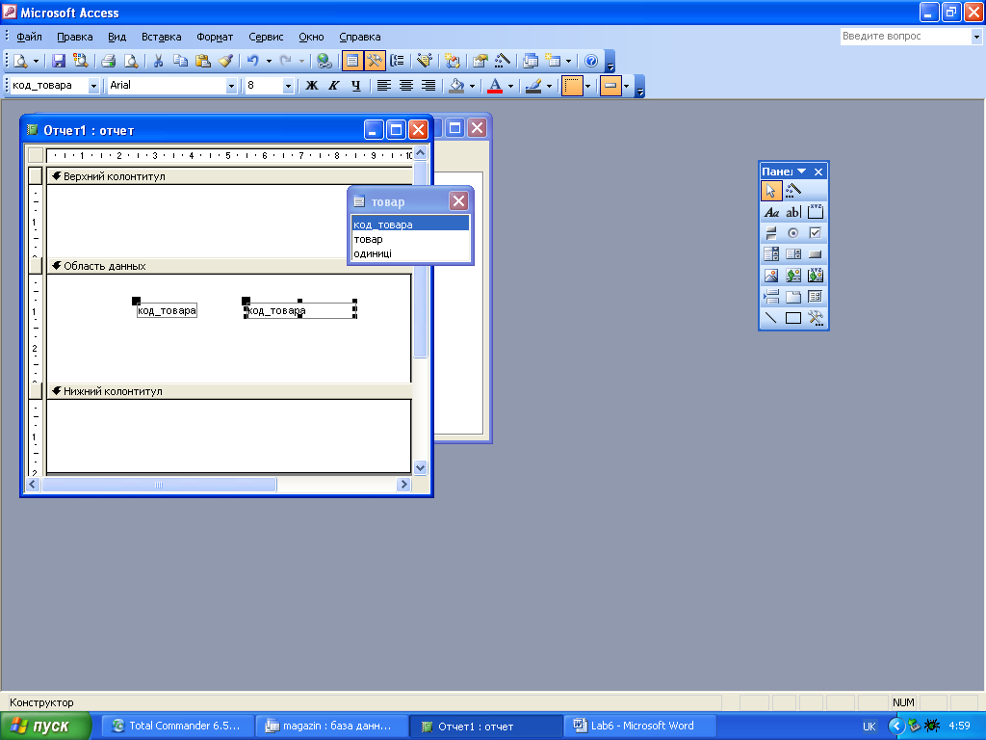
Task: Pick the Label (Aa) tool in the toolbox
Action: 771,212
